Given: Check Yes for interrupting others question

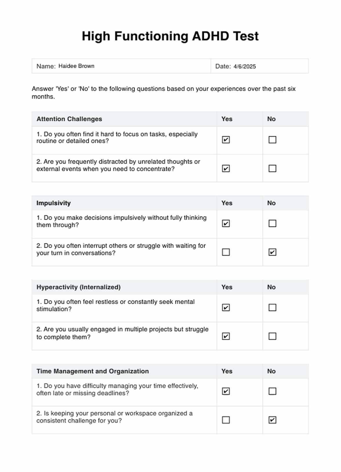Looking at the screenshot, I should 226,252.
